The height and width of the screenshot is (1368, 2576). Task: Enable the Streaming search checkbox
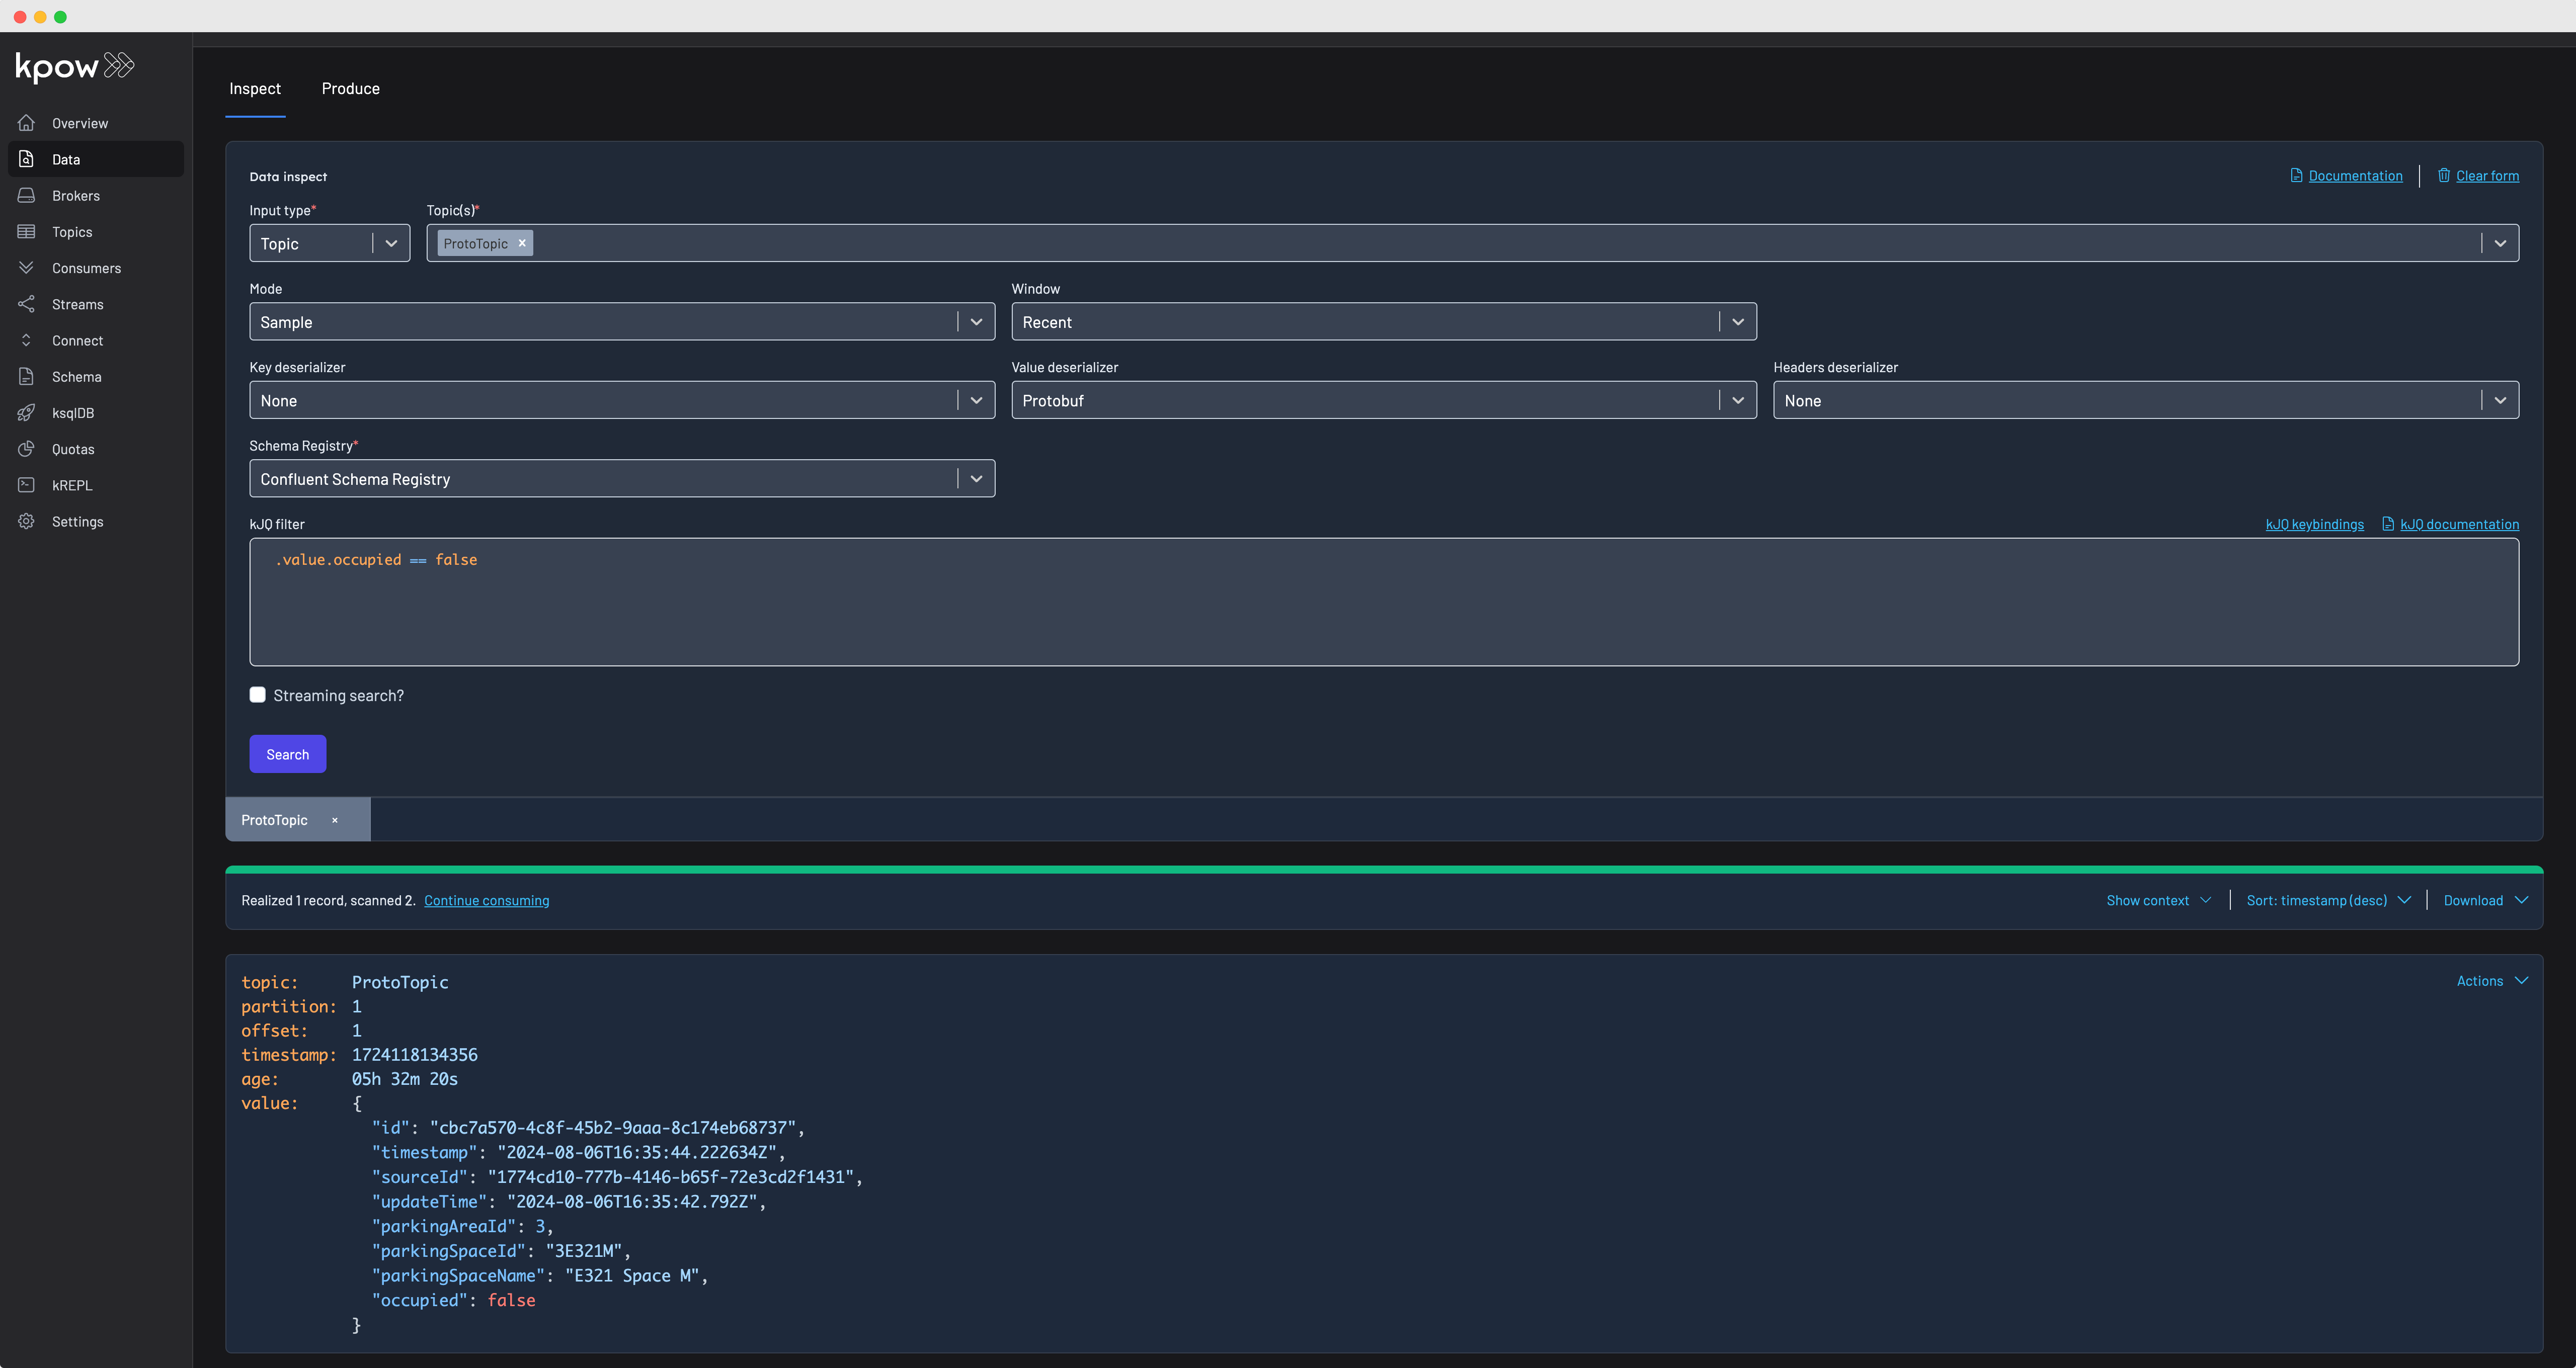tap(257, 694)
